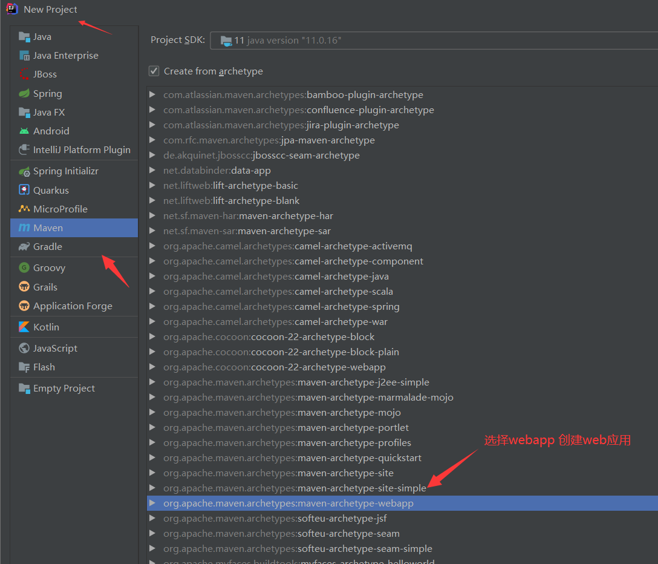Click the MicroProfile icon
Screen dimensions: 658x564
click(x=24, y=209)
